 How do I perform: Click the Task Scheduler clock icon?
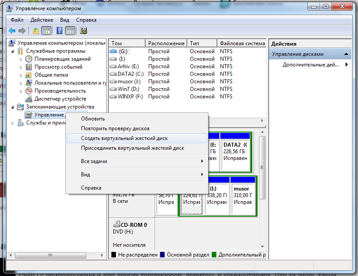point(29,59)
